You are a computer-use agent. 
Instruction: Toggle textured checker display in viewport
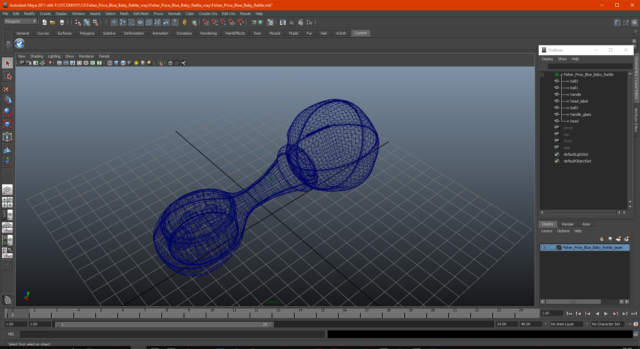tap(130, 63)
